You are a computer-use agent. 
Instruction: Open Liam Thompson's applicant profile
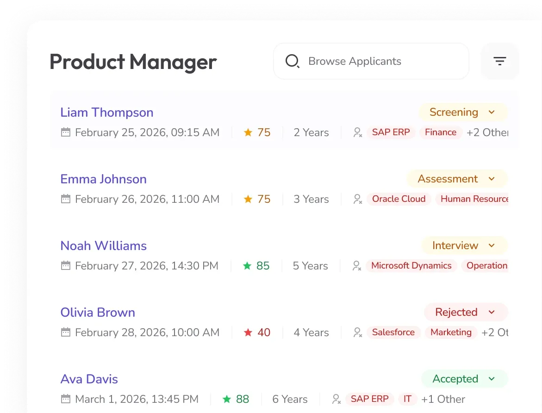(107, 113)
